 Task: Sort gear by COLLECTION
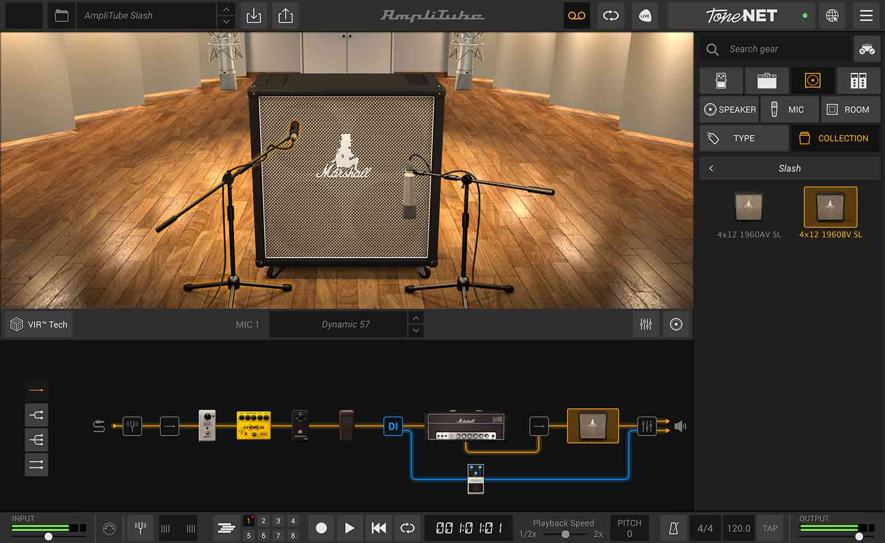click(x=835, y=138)
